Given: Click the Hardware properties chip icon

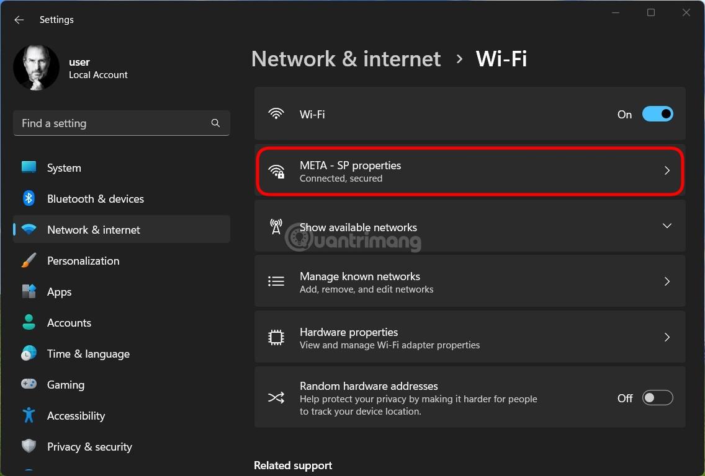Looking at the screenshot, I should coord(276,337).
